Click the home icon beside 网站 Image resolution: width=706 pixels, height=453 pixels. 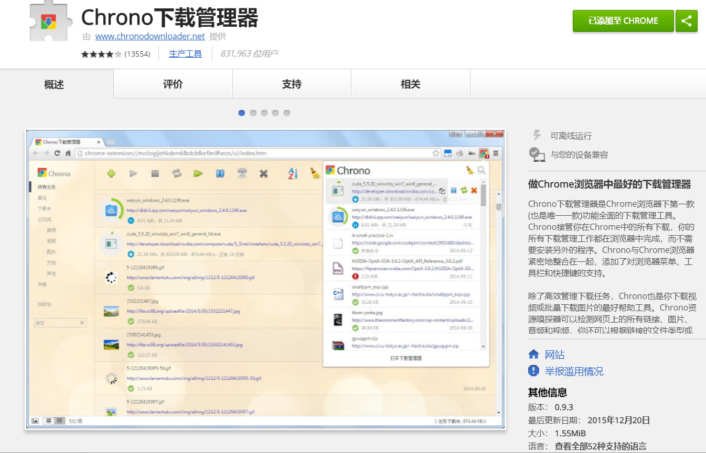point(533,355)
